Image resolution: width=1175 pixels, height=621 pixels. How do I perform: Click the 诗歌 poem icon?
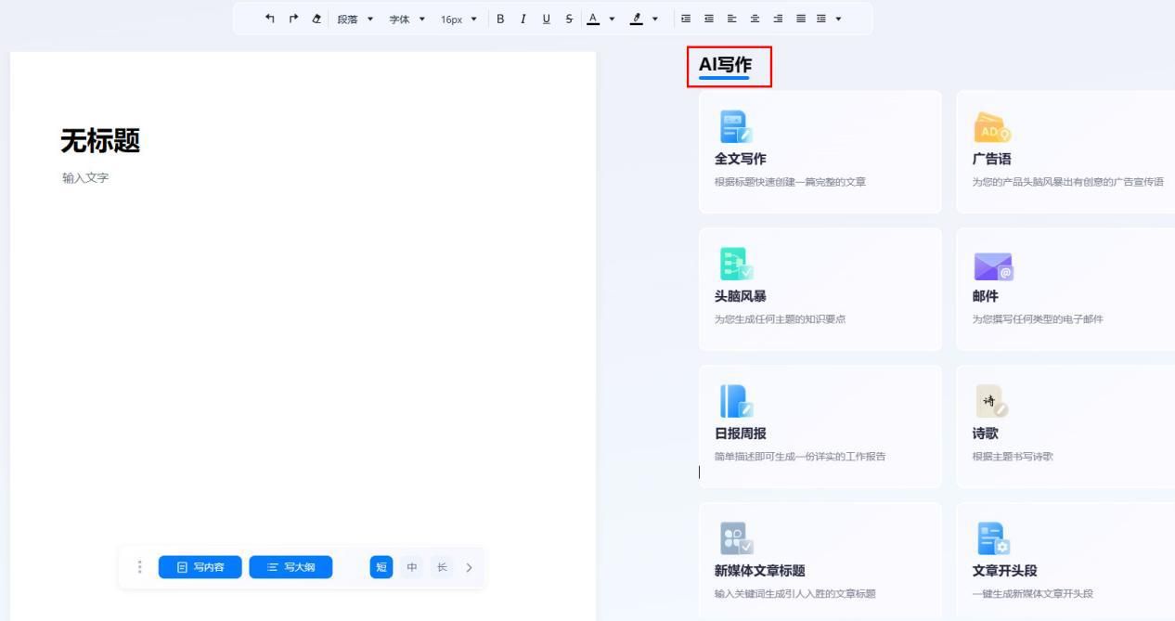[x=991, y=401]
